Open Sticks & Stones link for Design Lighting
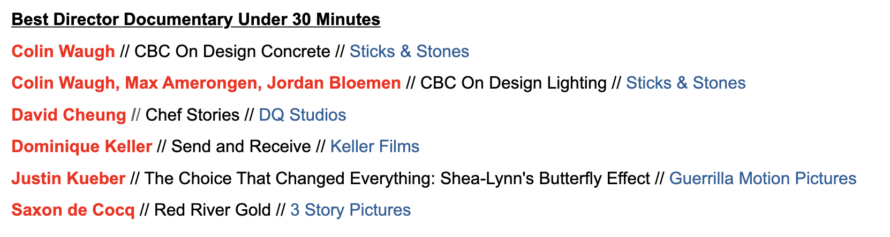The width and height of the screenshot is (890, 237). pyautogui.click(x=685, y=83)
